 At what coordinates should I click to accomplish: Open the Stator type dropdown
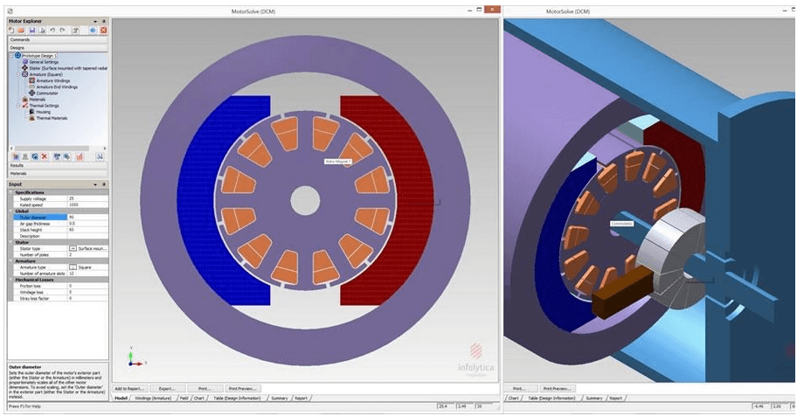click(x=87, y=248)
